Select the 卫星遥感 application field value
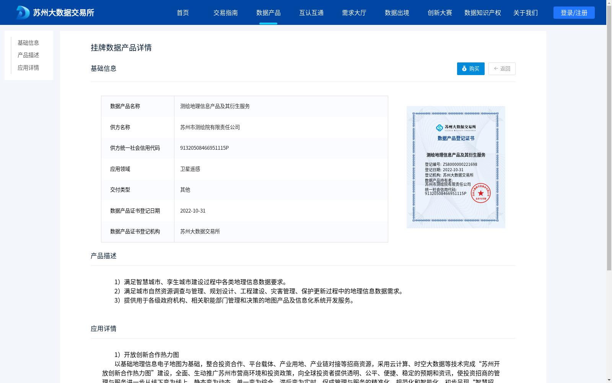Image resolution: width=612 pixels, height=383 pixels. pyautogui.click(x=190, y=169)
